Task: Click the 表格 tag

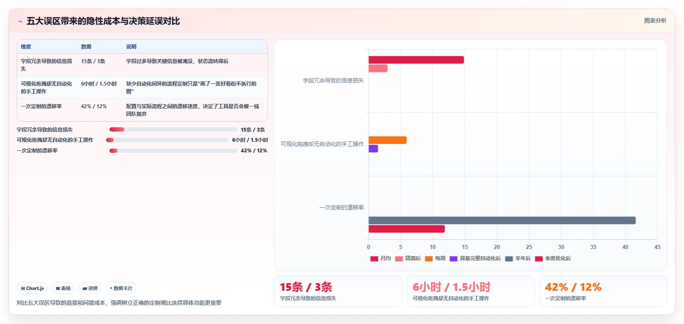Action: [63, 288]
